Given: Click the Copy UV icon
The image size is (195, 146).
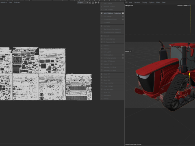Looking at the screenshot, I should 102,74.
